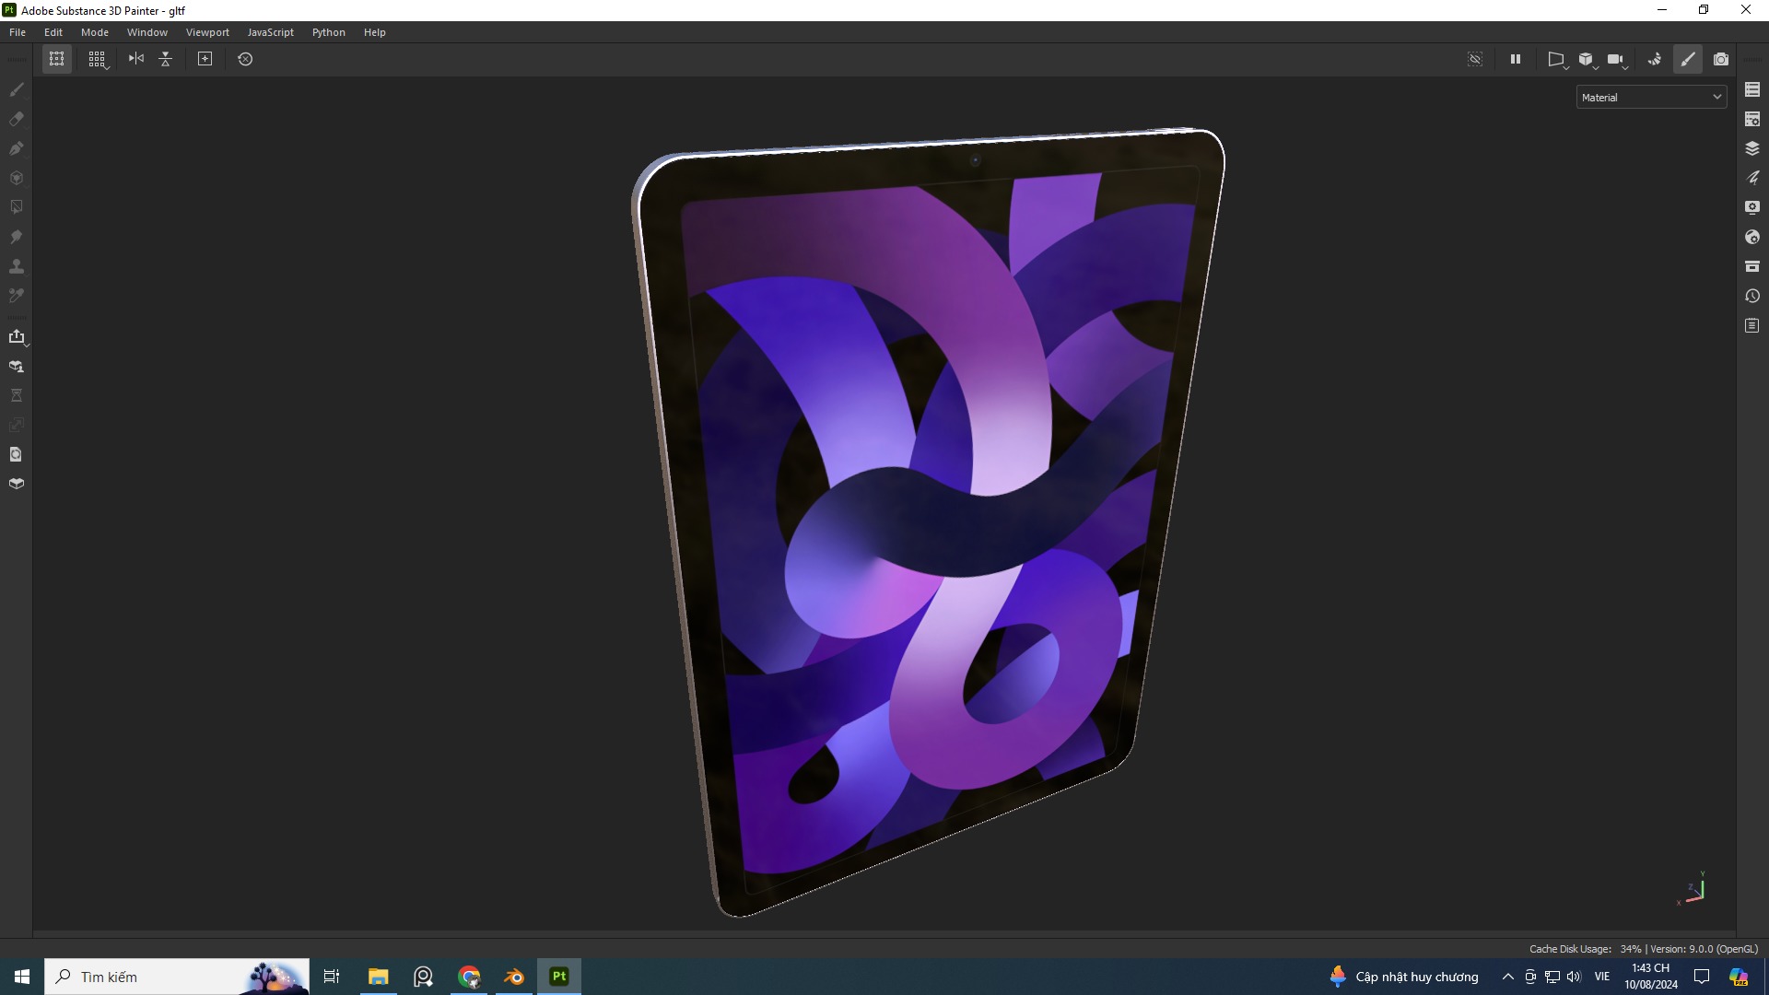Show hidden system tray icons chevron
The image size is (1769, 995).
point(1507,977)
